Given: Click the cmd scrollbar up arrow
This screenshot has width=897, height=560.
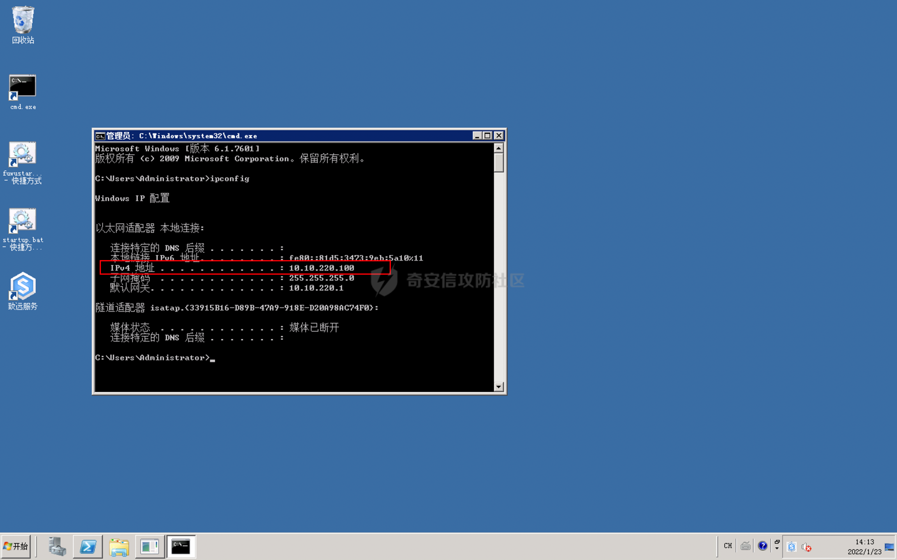Looking at the screenshot, I should [499, 148].
